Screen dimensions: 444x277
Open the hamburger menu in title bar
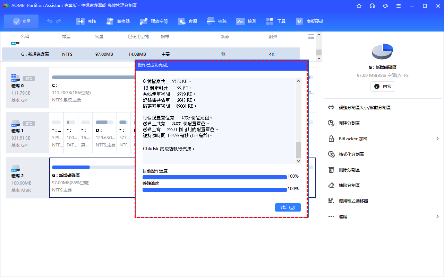(x=399, y=6)
